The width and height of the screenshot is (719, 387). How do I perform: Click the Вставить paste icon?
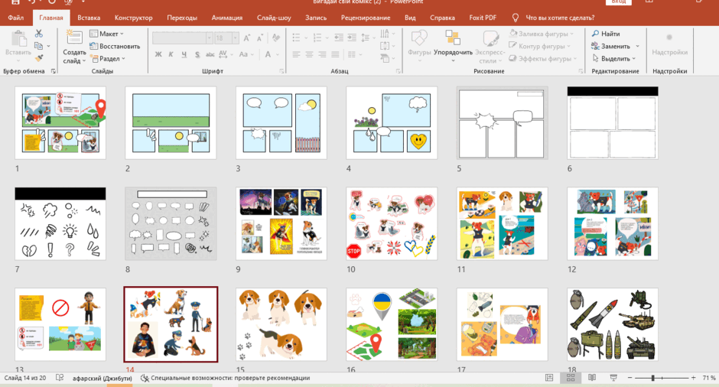tap(18, 39)
